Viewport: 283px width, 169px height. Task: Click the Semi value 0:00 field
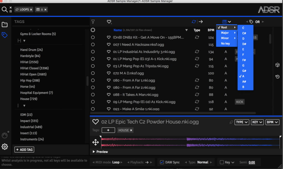click(251, 162)
